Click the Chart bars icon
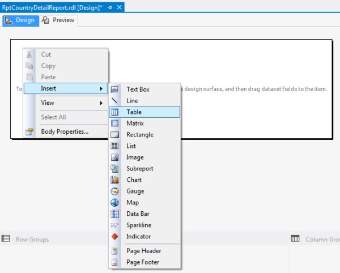This screenshot has height=273, width=340. click(x=114, y=180)
